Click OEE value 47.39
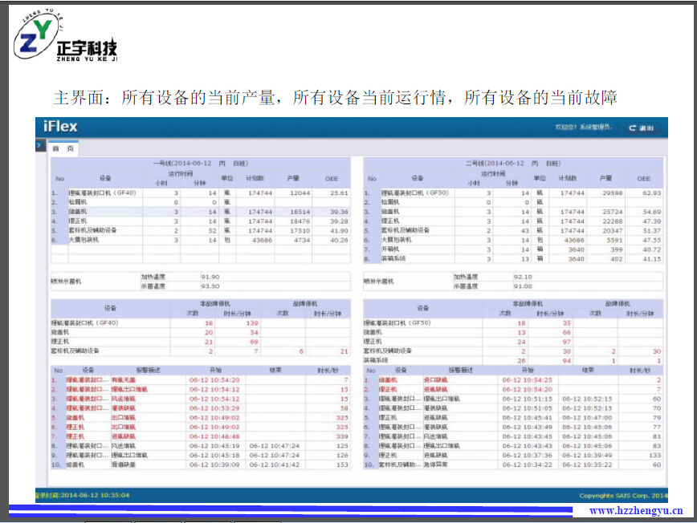This screenshot has height=523, width=697. tap(652, 221)
